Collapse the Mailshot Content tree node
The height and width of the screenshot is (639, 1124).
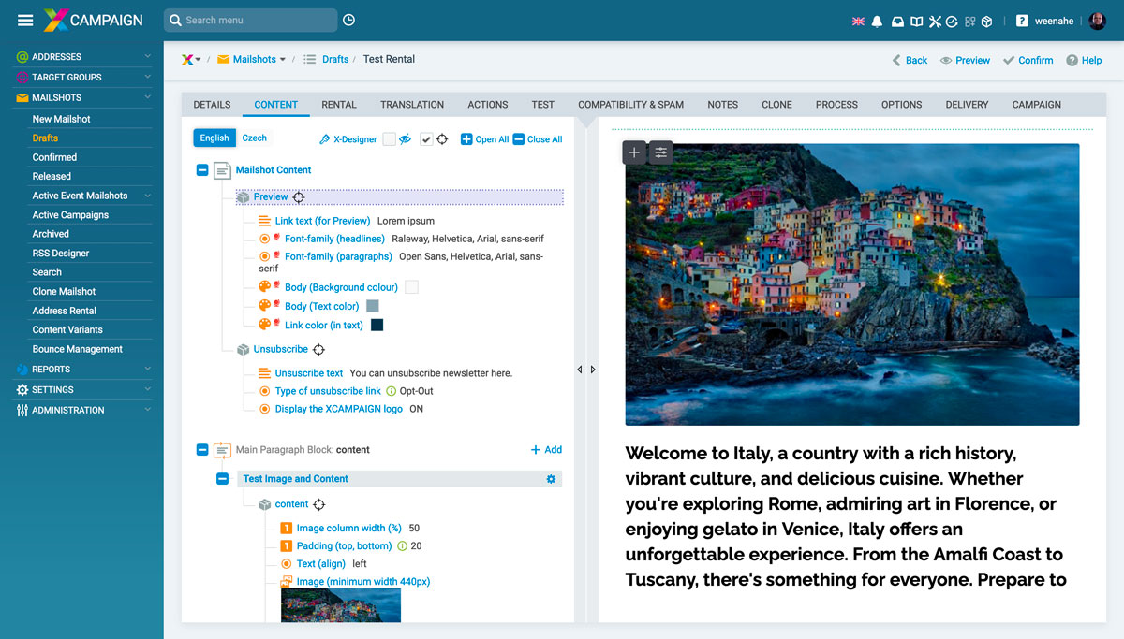pos(202,170)
